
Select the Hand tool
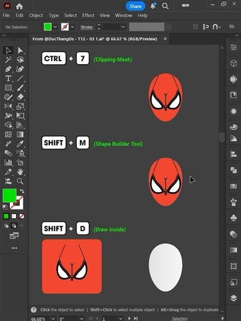tap(20, 172)
